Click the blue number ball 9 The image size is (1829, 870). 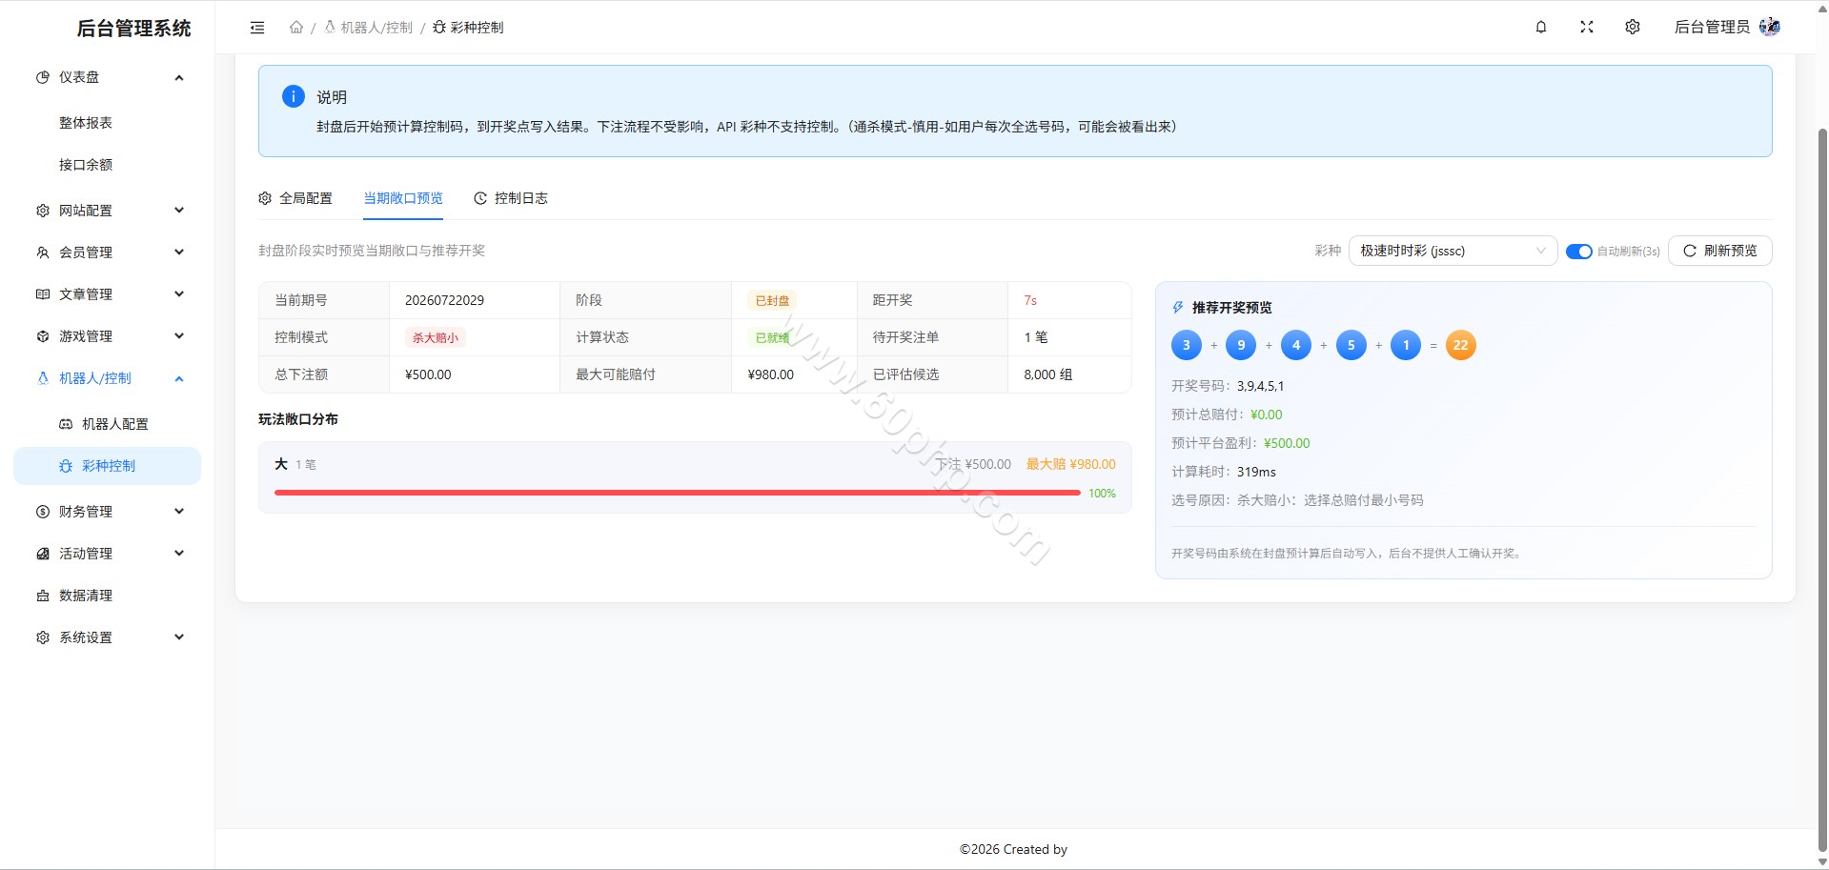(1241, 345)
